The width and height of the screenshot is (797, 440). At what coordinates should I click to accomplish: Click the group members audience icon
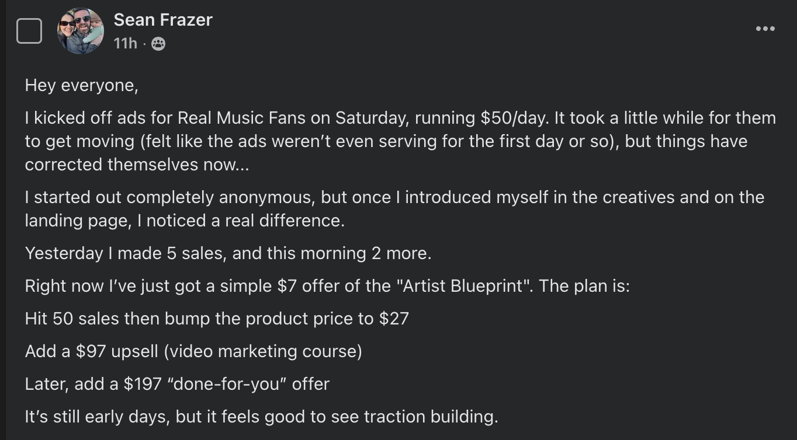point(158,44)
